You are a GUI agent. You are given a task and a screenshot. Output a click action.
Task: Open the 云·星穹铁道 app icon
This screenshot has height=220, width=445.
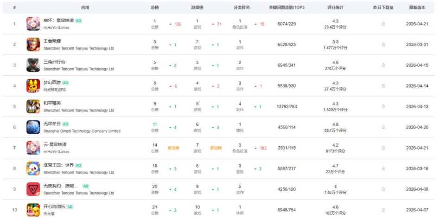click(x=33, y=148)
